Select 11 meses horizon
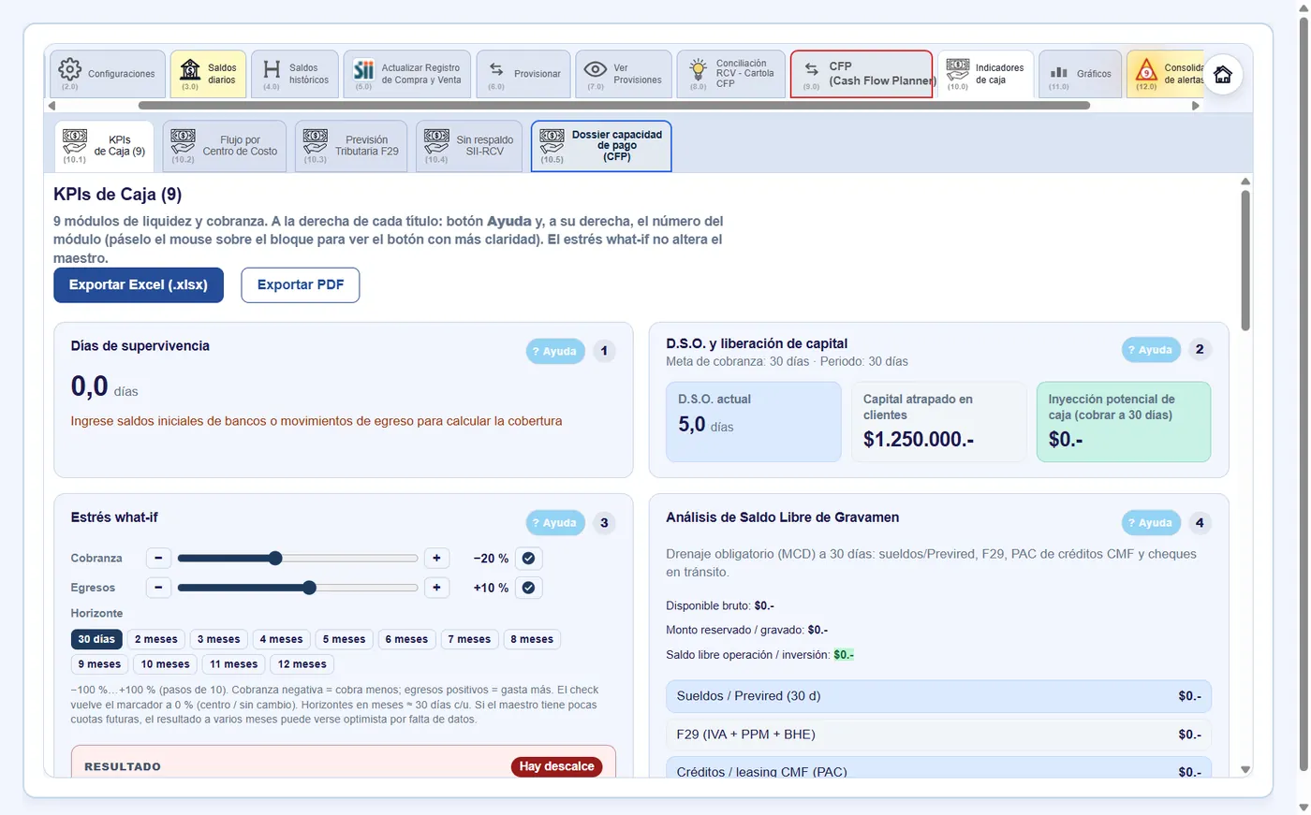1311x815 pixels. click(234, 664)
